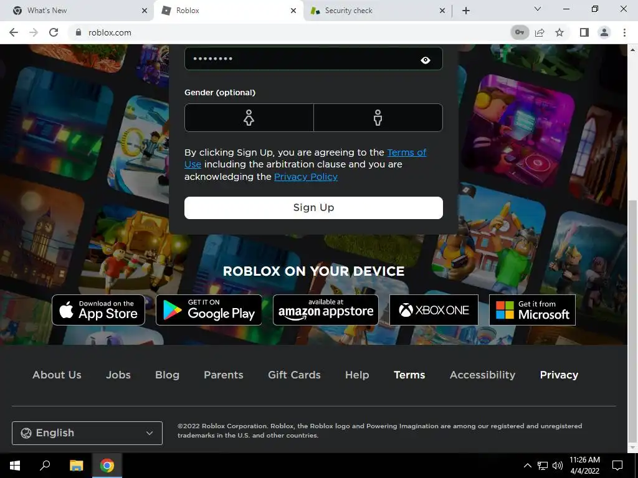Go back to previous page
Viewport: 638px width, 478px height.
[x=14, y=32]
